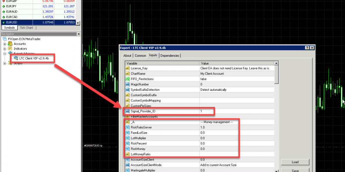Image resolution: width=345 pixels, height=172 pixels.
Task: Click the MartingaleMultiplier variable name
Action: 143,170
